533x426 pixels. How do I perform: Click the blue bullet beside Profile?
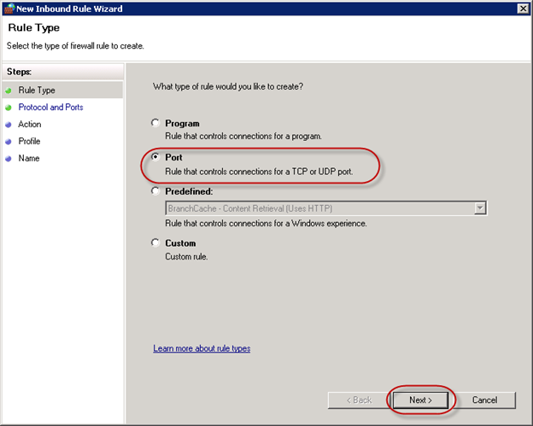pos(9,142)
